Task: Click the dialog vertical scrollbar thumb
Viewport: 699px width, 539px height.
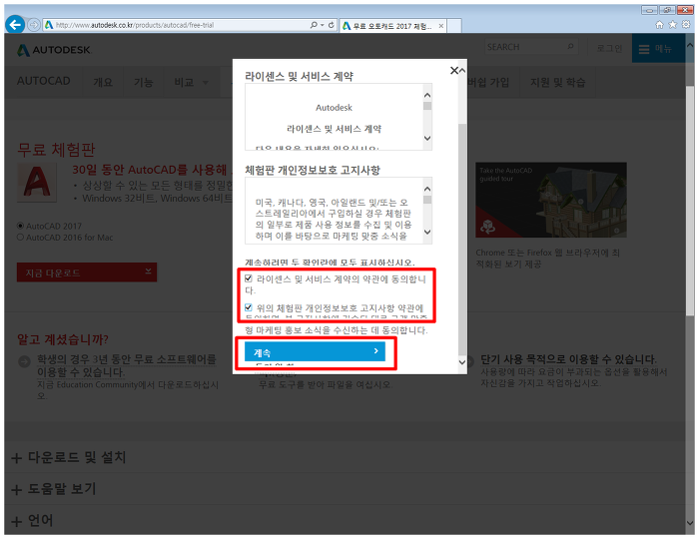Action: point(462,241)
